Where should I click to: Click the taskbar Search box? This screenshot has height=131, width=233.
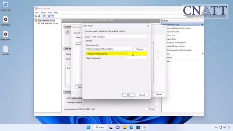tap(100, 127)
